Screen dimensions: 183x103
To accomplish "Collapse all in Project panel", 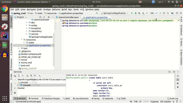I will [44, 17].
